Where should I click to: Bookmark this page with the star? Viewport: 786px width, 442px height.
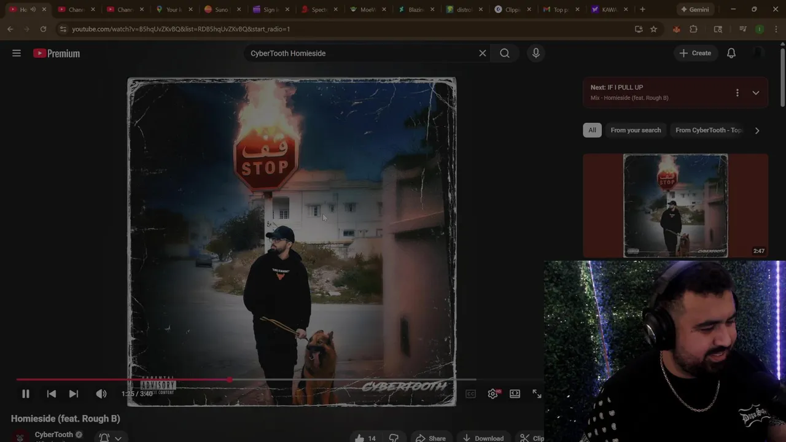654,29
